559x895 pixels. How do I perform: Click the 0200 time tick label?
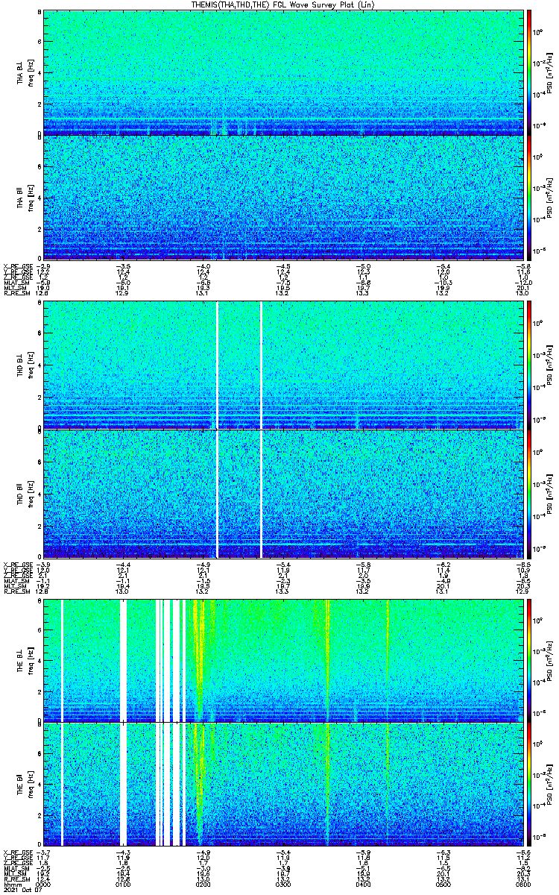click(203, 884)
